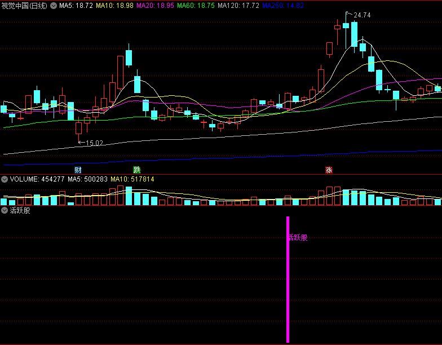Select the MA60: 18.75 indicator label
The width and height of the screenshot is (442, 345).
(x=196, y=6)
